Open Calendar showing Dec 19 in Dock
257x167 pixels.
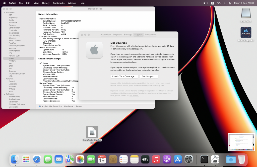tap(102, 159)
